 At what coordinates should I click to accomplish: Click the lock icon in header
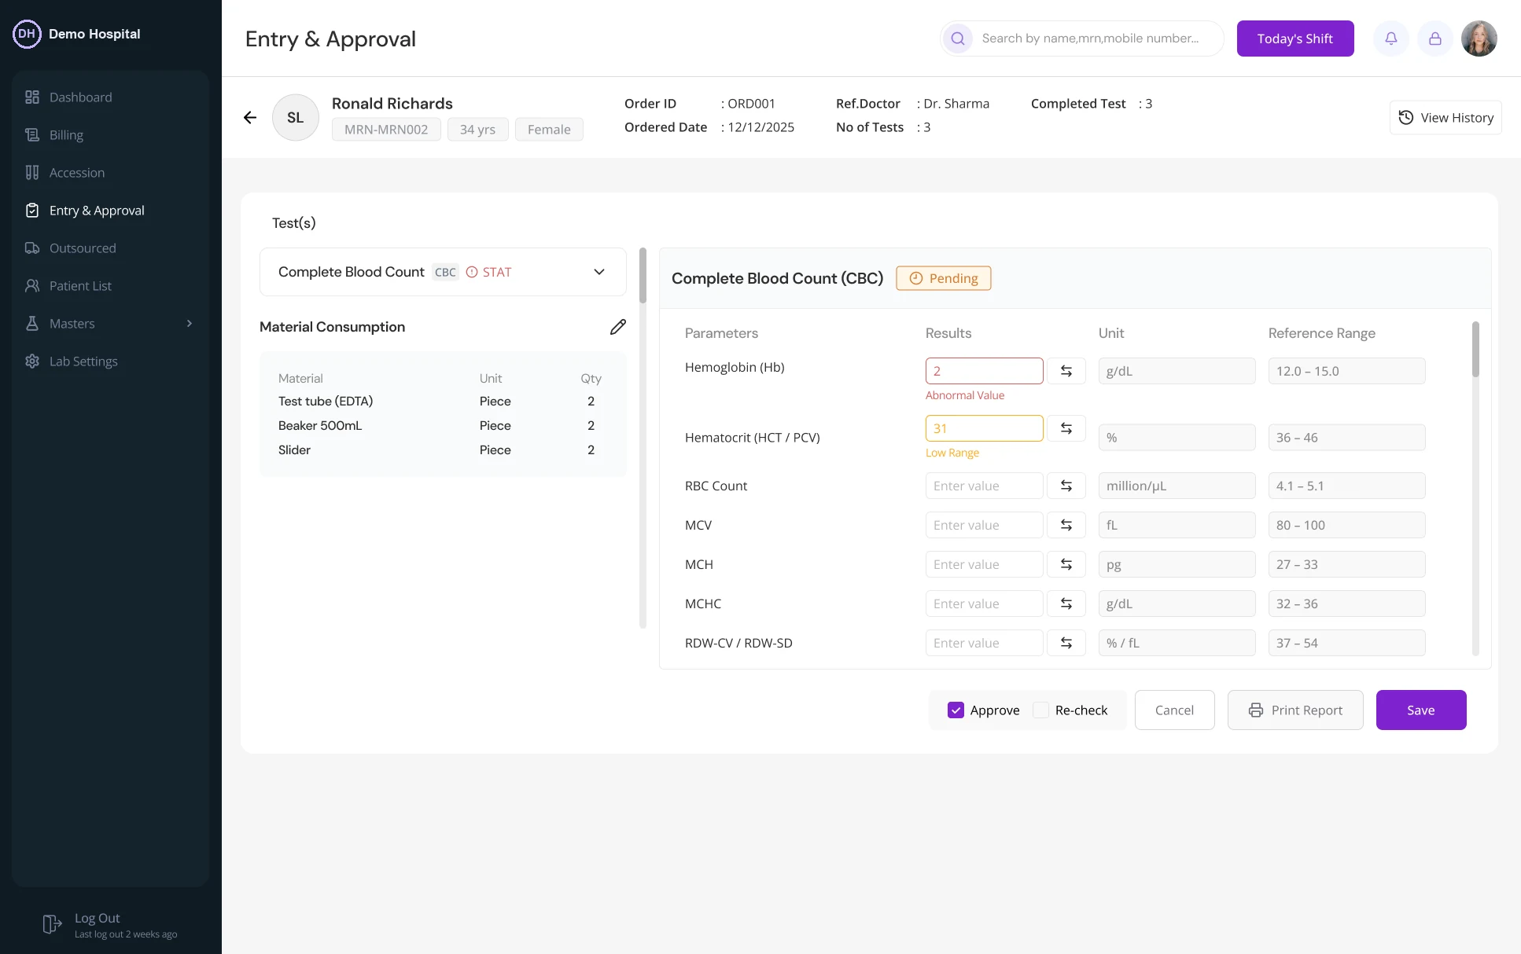pos(1435,39)
